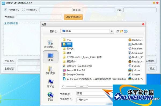The width and height of the screenshot is (161, 106).
Task: Click the create new folder icon
Action: coord(122,31)
